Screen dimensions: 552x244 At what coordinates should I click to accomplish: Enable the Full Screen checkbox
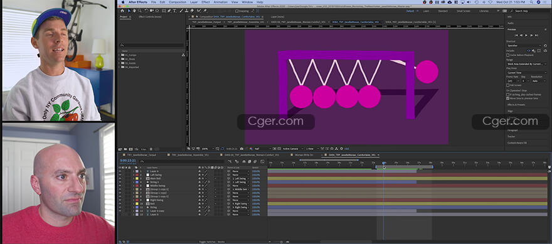[x=507, y=85]
